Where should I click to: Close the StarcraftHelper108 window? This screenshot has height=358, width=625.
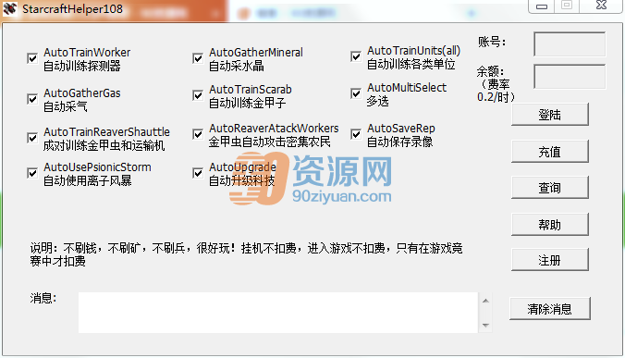click(x=601, y=6)
